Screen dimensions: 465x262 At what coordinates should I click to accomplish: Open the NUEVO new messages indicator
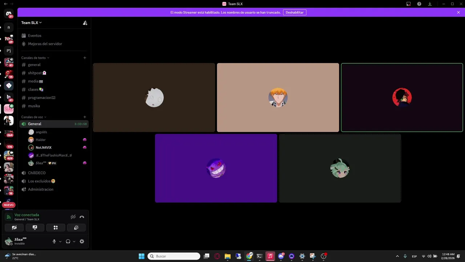pyautogui.click(x=9, y=205)
